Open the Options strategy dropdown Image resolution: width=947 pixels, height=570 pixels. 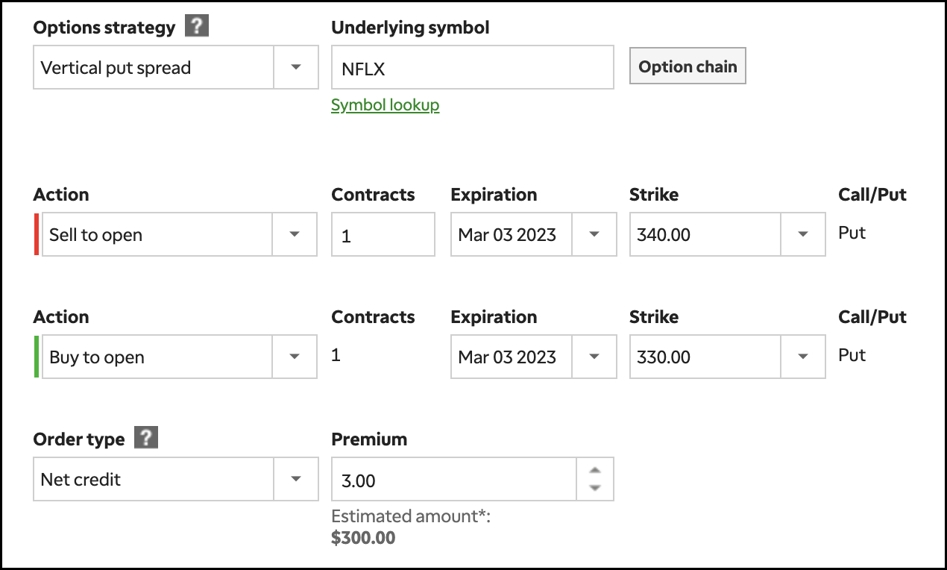tap(296, 67)
